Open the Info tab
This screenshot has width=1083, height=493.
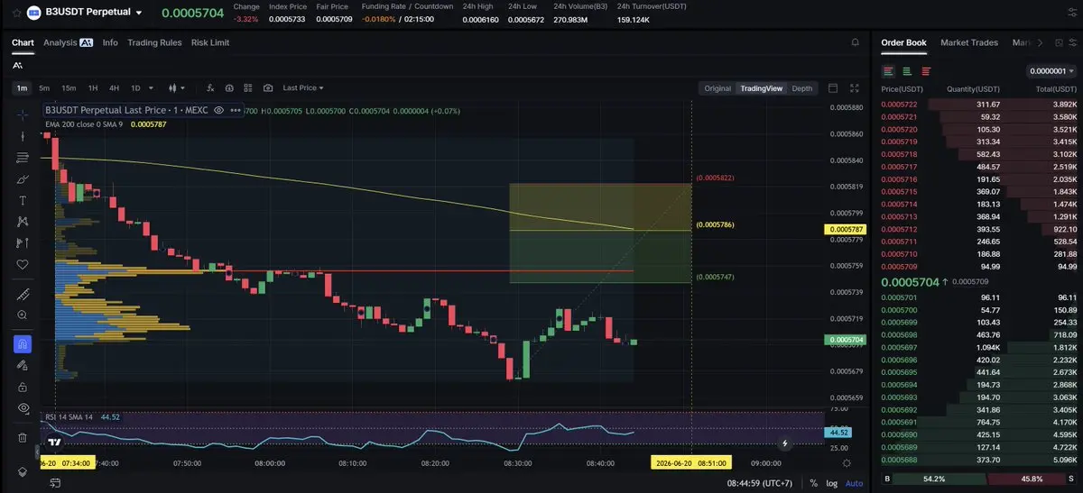pyautogui.click(x=110, y=42)
